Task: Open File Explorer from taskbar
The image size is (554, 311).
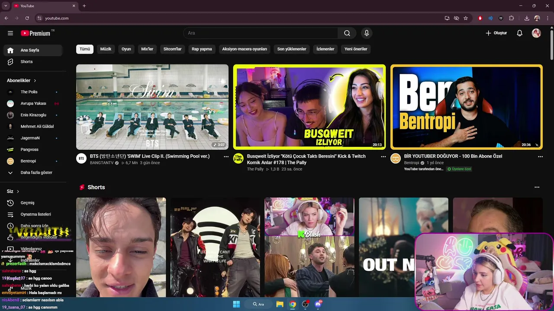Action: coord(280,304)
